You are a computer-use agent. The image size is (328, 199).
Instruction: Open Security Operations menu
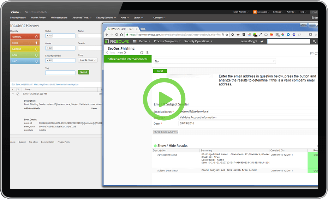tap(198, 41)
